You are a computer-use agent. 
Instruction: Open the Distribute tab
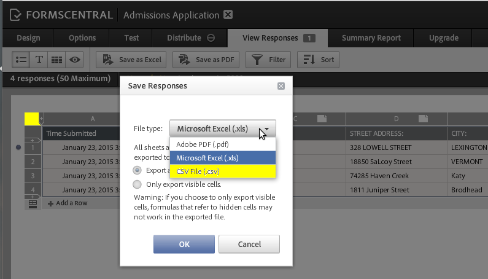point(190,37)
